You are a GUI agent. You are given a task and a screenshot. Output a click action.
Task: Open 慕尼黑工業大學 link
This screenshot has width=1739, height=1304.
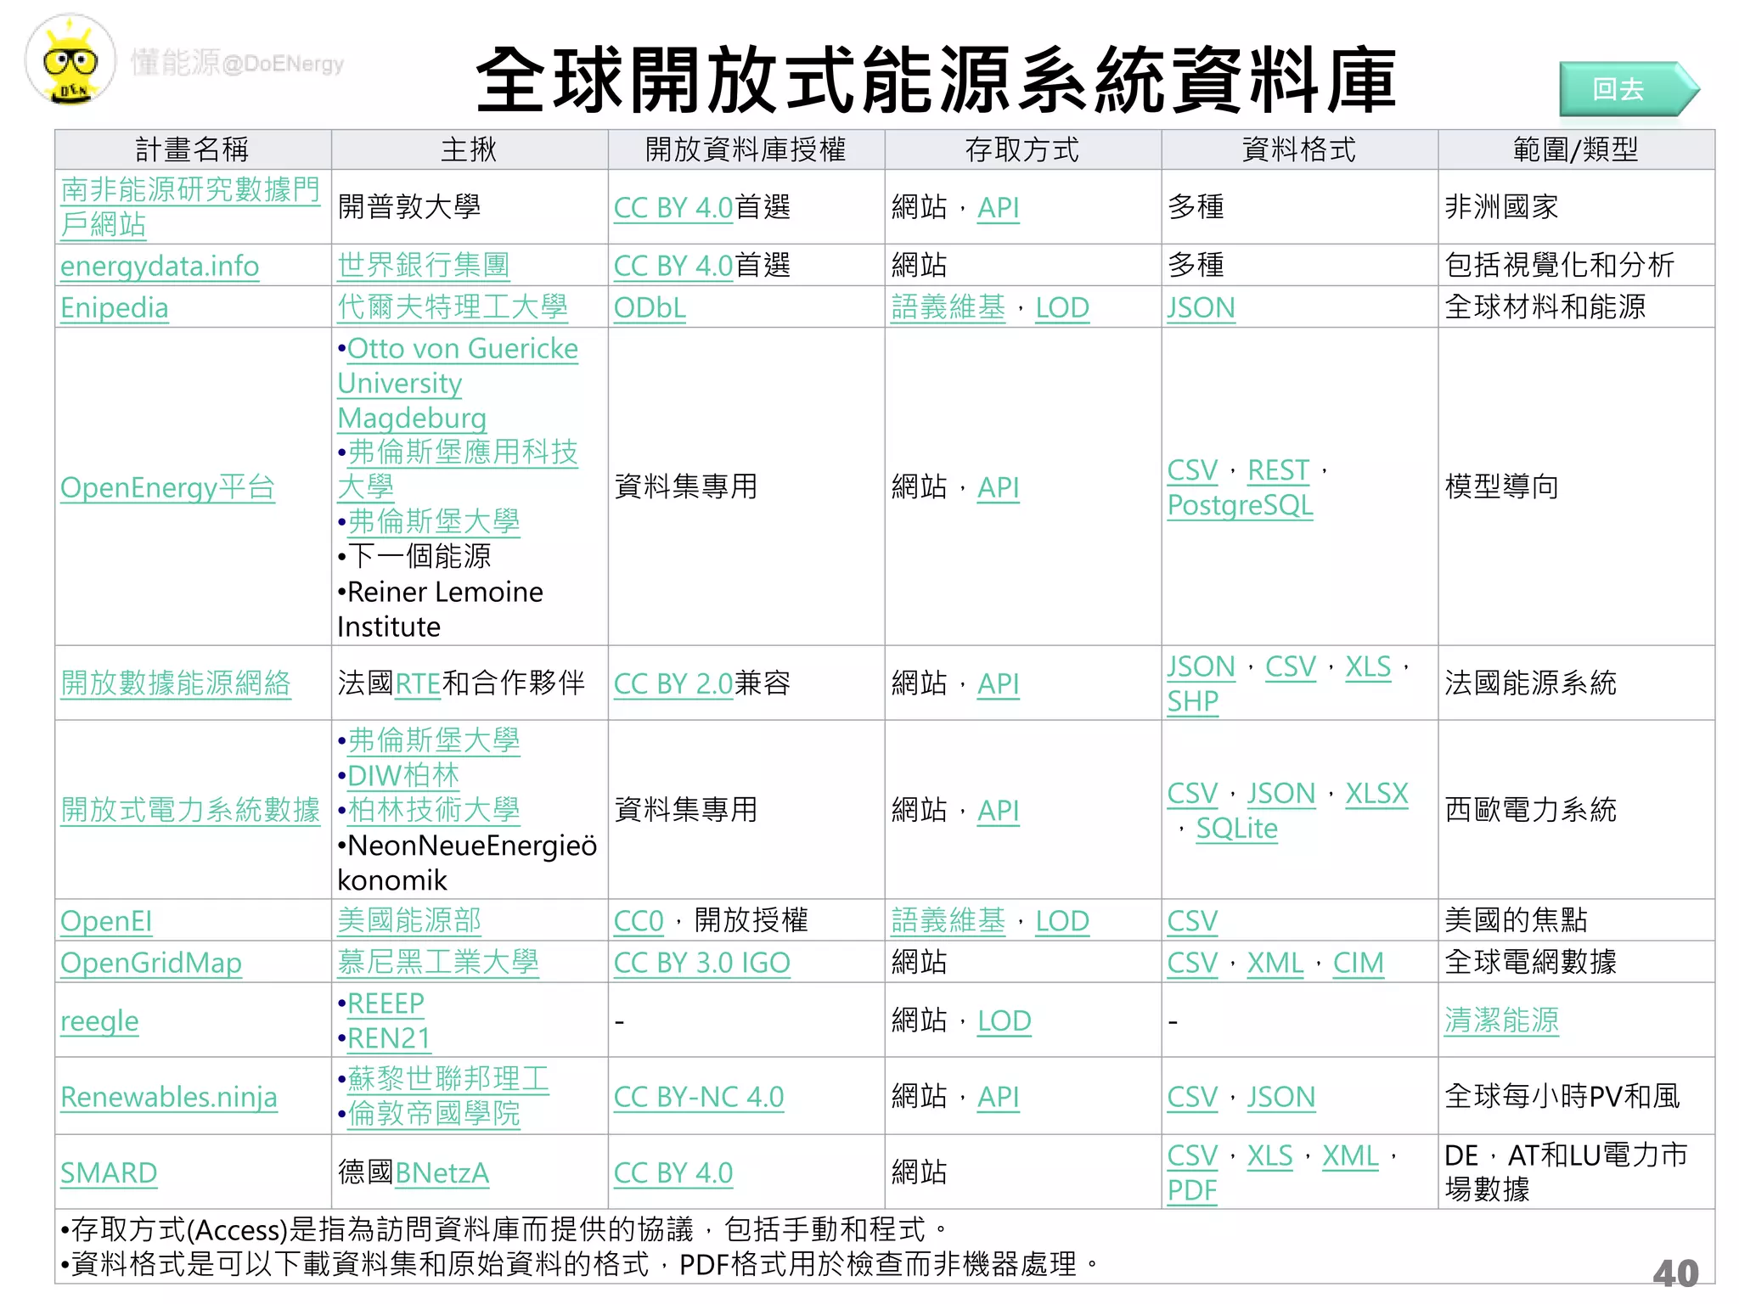[438, 963]
